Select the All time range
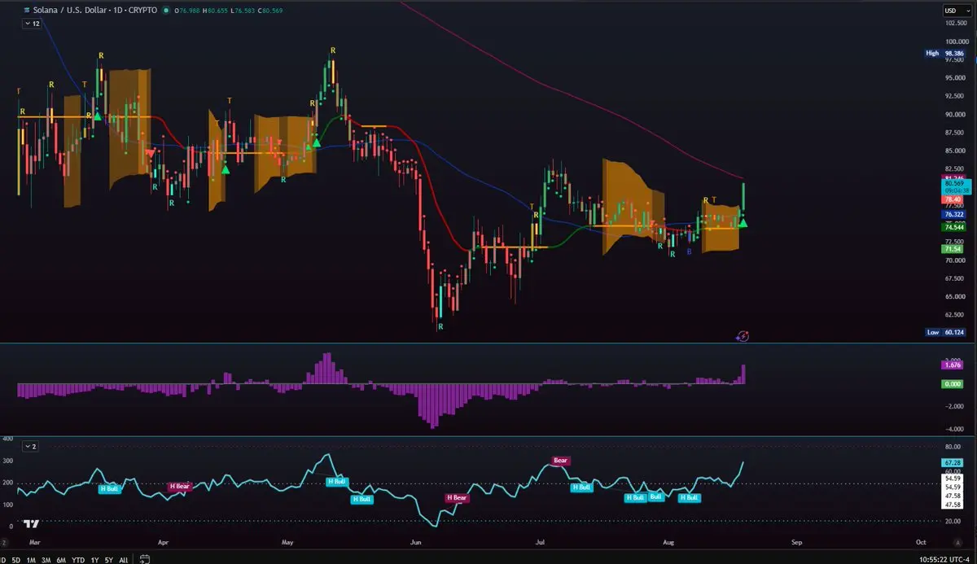Image resolution: width=977 pixels, height=564 pixels. coord(123,560)
